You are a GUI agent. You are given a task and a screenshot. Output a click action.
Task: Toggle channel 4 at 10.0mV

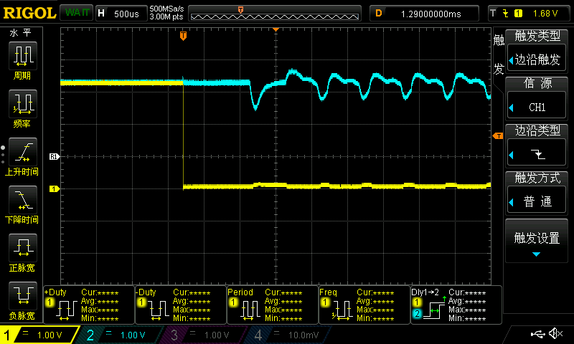pos(289,335)
